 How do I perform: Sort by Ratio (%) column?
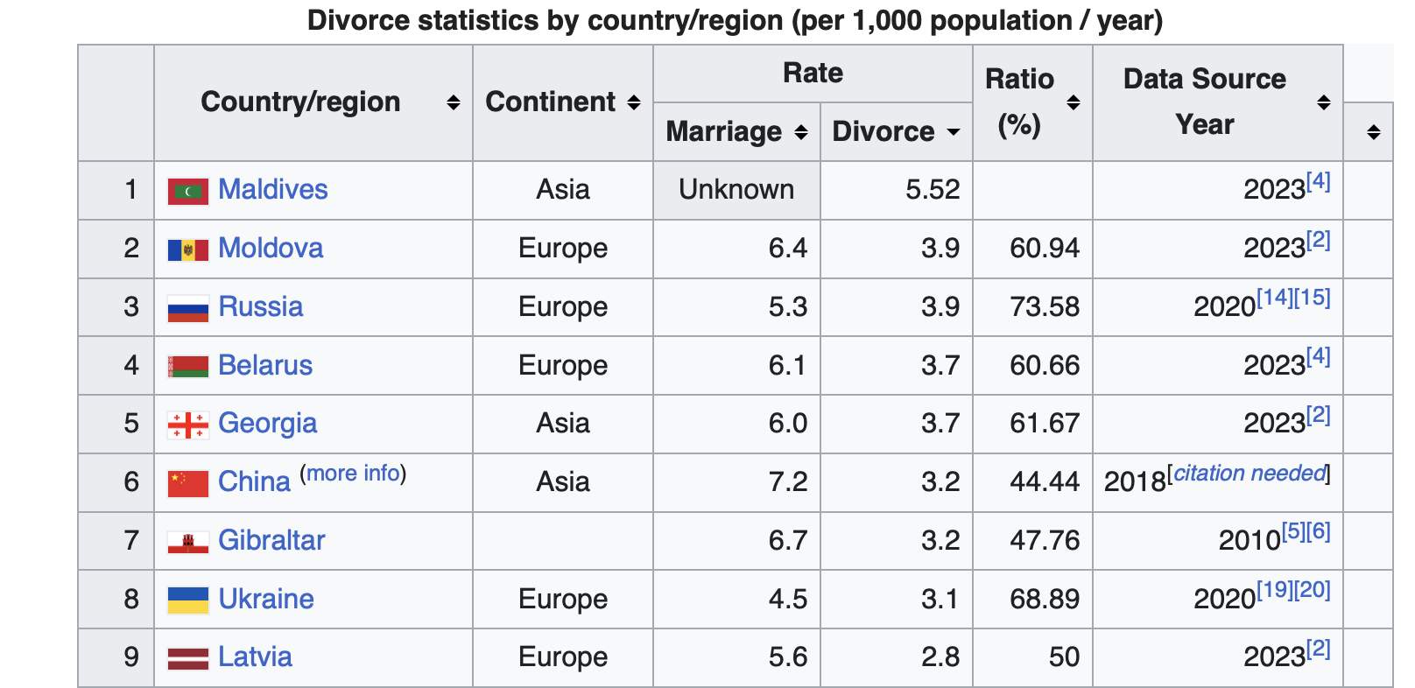tap(1073, 102)
